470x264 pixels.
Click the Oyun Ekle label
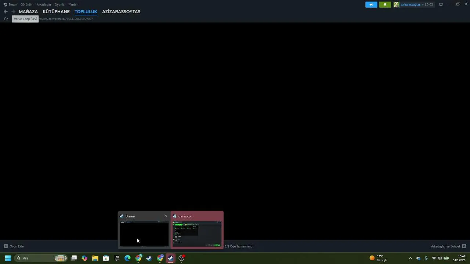(17, 246)
